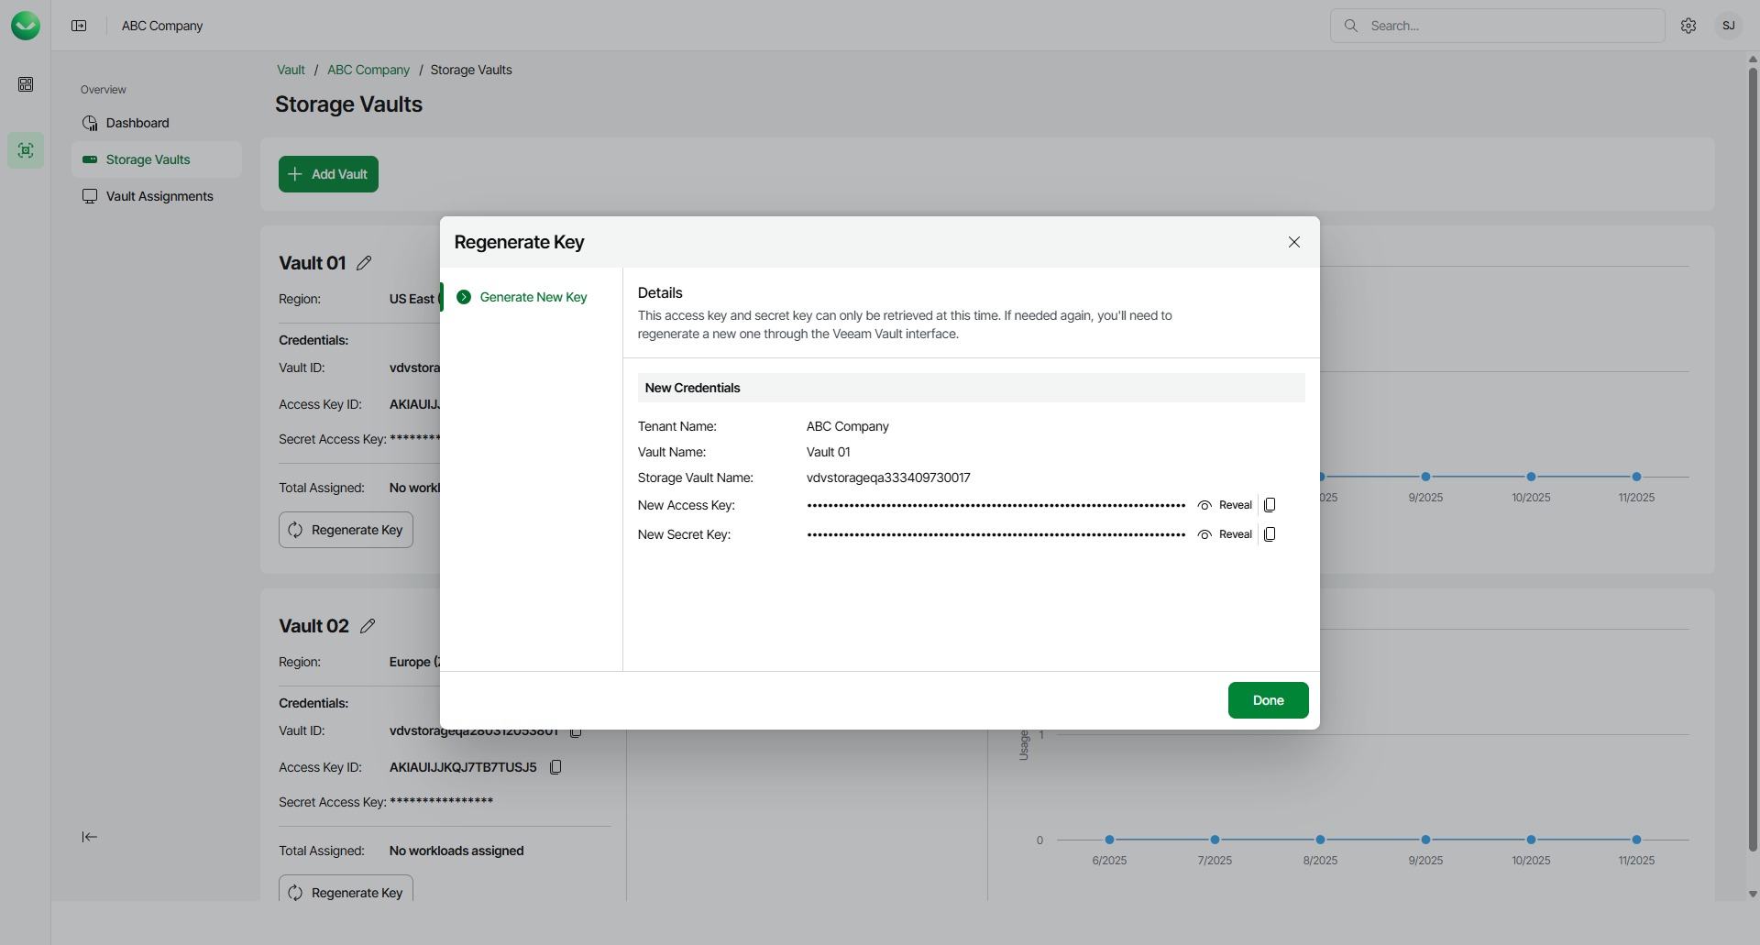Click the pencil icon next to Vault 02
Image resolution: width=1760 pixels, height=945 pixels.
(x=368, y=626)
